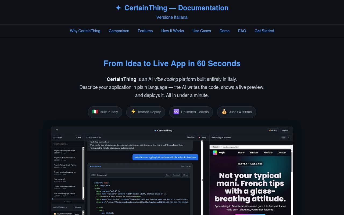Screen dimensions: 344x215
Task: Click the API Key button with the key icon
Action: point(273,130)
